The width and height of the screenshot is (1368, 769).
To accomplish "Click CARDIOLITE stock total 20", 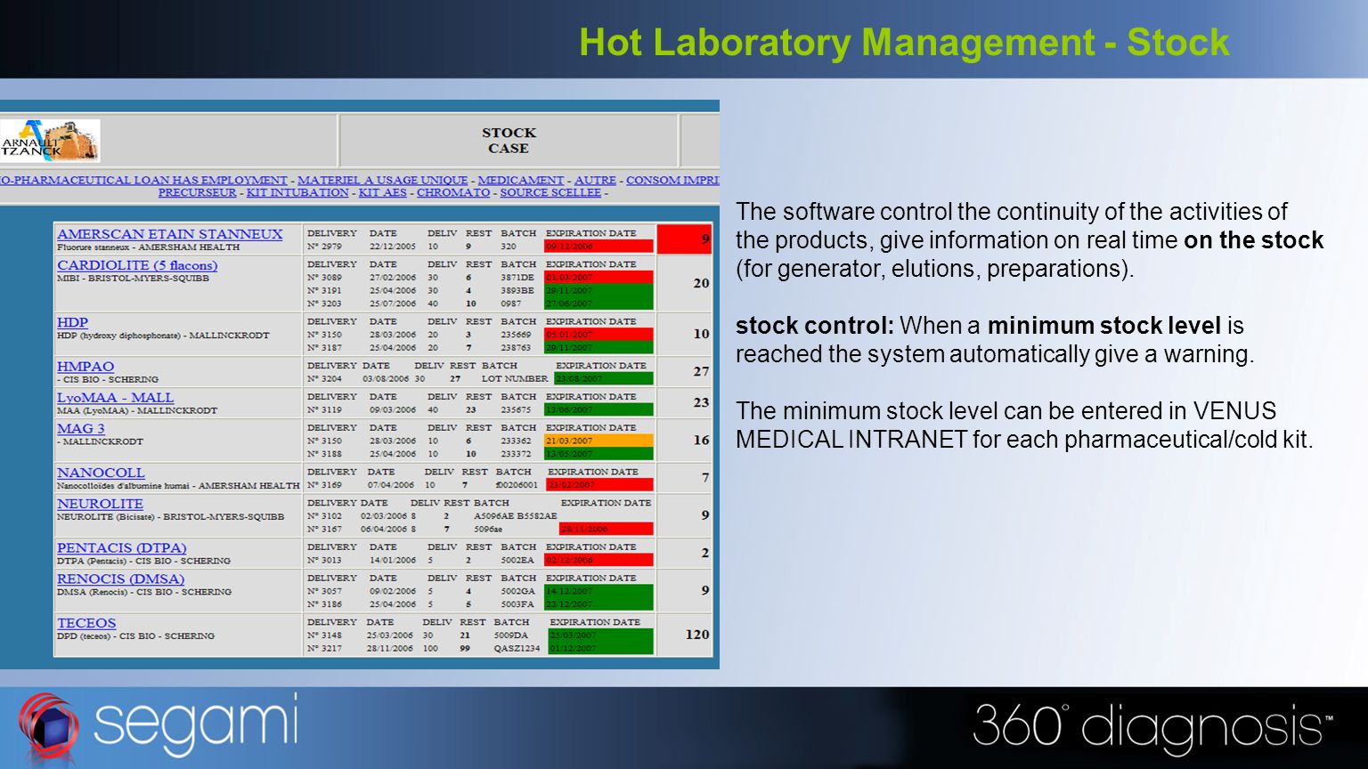I will [x=701, y=283].
